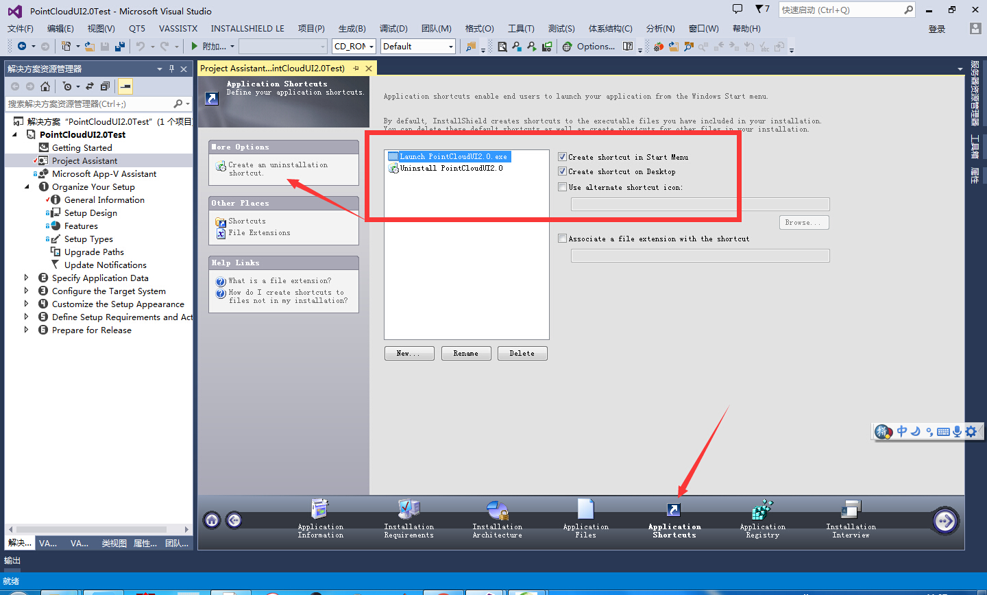Open the Application Files step icon
987x595 pixels.
pos(585,509)
